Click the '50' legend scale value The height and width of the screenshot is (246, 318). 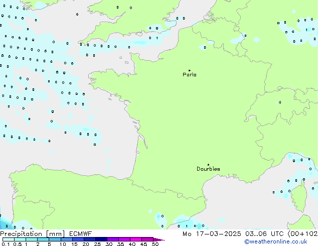(x=155, y=244)
